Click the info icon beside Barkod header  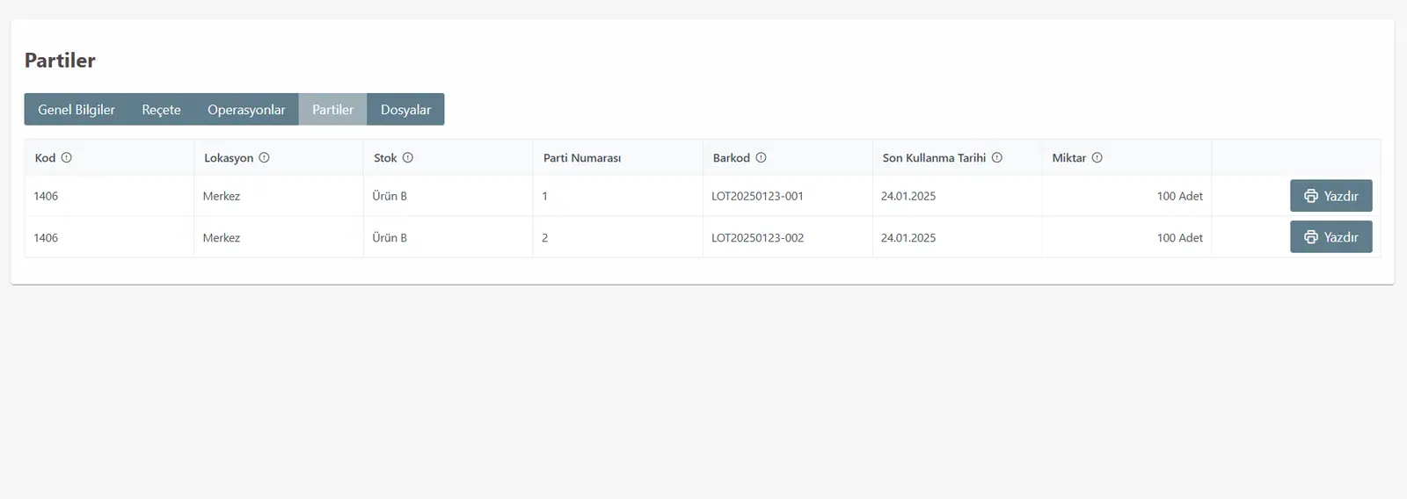coord(762,158)
